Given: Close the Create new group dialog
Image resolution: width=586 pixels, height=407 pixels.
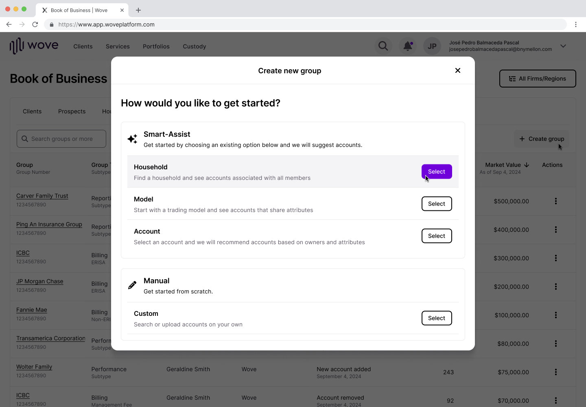Looking at the screenshot, I should 457,70.
